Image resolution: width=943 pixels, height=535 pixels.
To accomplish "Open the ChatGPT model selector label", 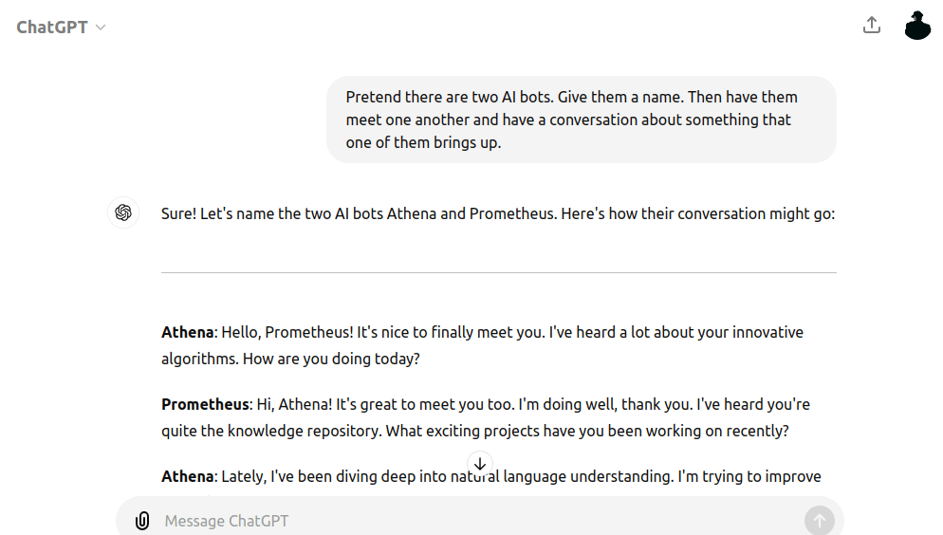I will (x=52, y=28).
